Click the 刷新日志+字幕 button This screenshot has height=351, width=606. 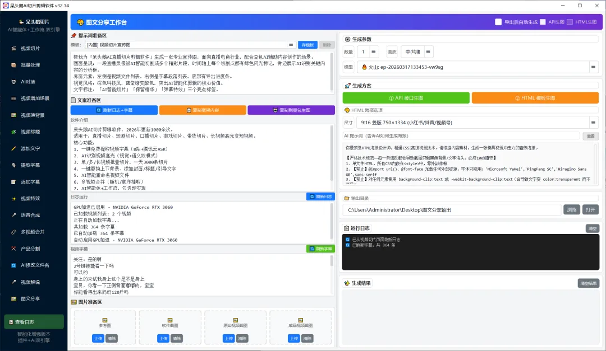coord(114,110)
